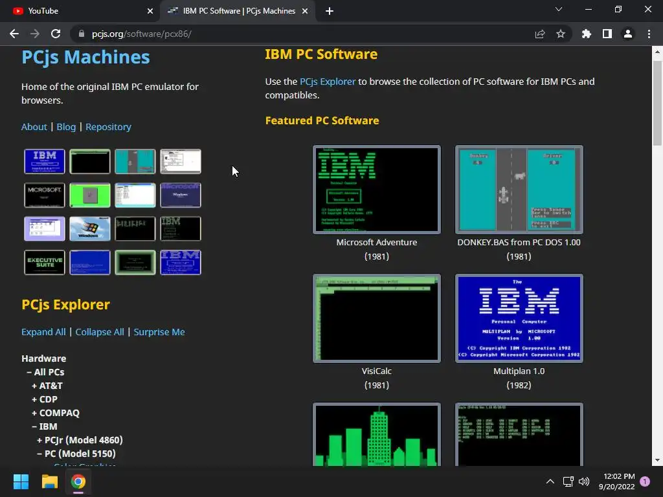Image resolution: width=663 pixels, height=497 pixels.
Task: Click the address bar URL
Action: 142,34
